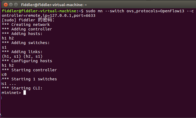This screenshot has width=196, height=118.
Task: Click the (h1, s1) link entry
Action: click(x=11, y=56)
